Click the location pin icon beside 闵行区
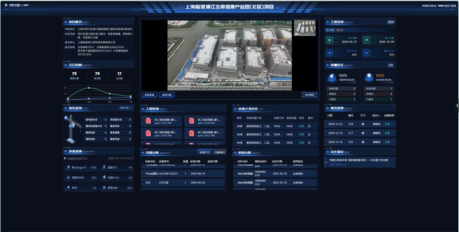The height and width of the screenshot is (232, 459). (x=6, y=5)
